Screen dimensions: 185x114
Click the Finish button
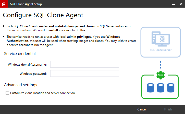[x=168, y=109]
